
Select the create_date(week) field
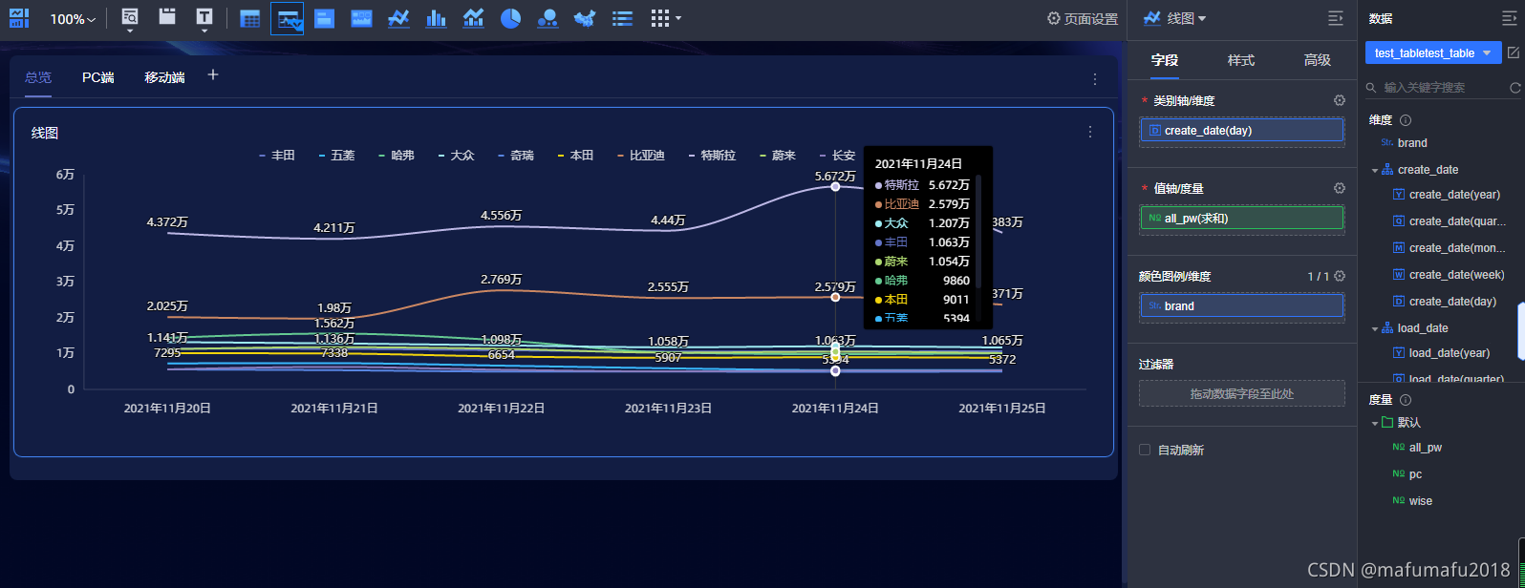tap(1449, 275)
